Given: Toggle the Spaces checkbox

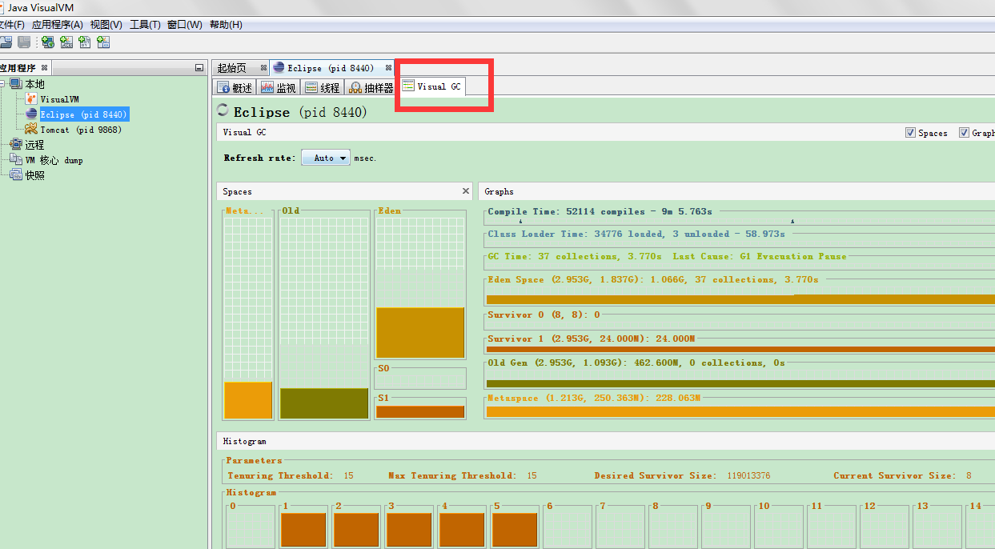Looking at the screenshot, I should (x=910, y=133).
